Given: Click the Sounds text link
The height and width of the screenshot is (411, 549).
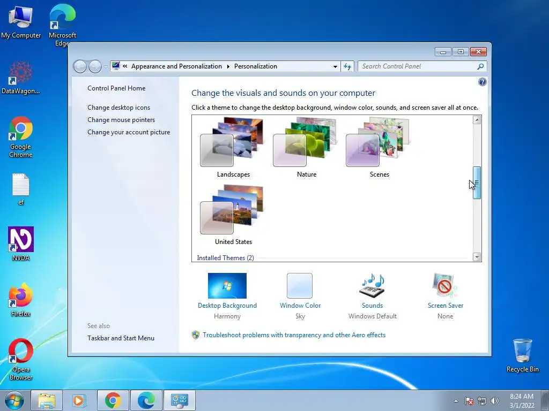Looking at the screenshot, I should pos(372,306).
